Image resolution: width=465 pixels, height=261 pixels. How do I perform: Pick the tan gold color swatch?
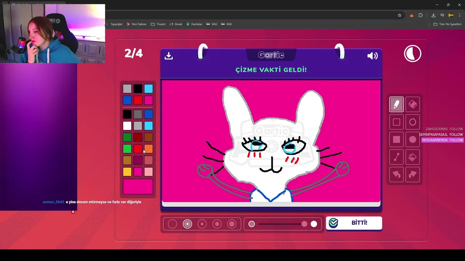[127, 160]
